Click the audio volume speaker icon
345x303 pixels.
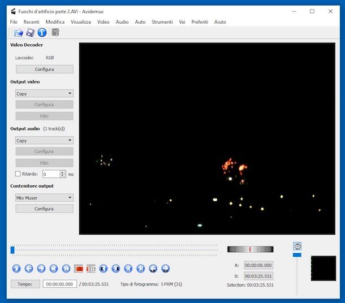(297, 246)
